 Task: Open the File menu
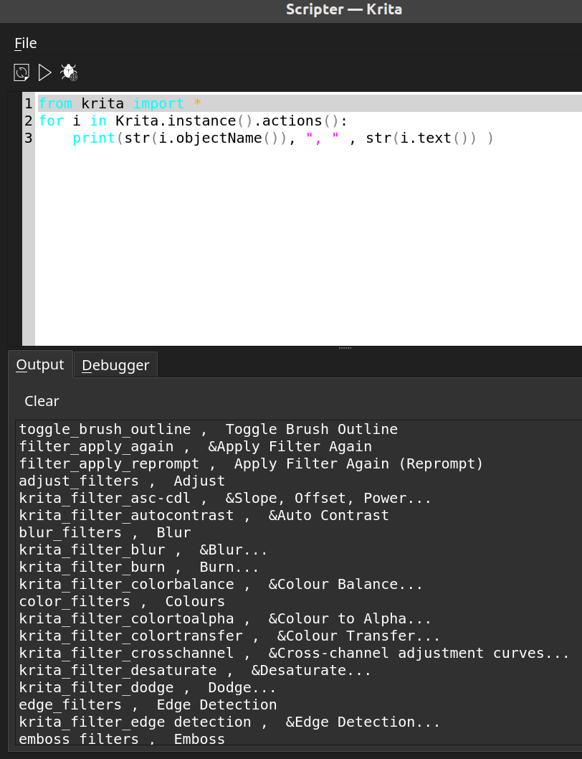(26, 44)
